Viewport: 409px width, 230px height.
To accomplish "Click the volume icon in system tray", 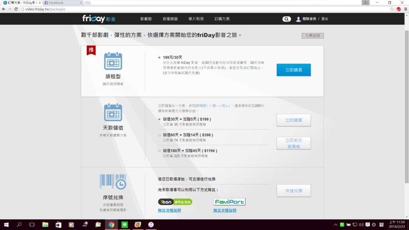I will coord(361,224).
